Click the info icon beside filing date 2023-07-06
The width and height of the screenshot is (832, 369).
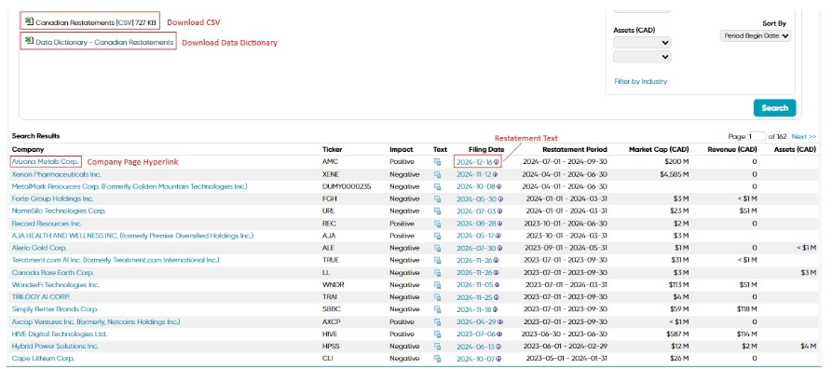(x=499, y=334)
